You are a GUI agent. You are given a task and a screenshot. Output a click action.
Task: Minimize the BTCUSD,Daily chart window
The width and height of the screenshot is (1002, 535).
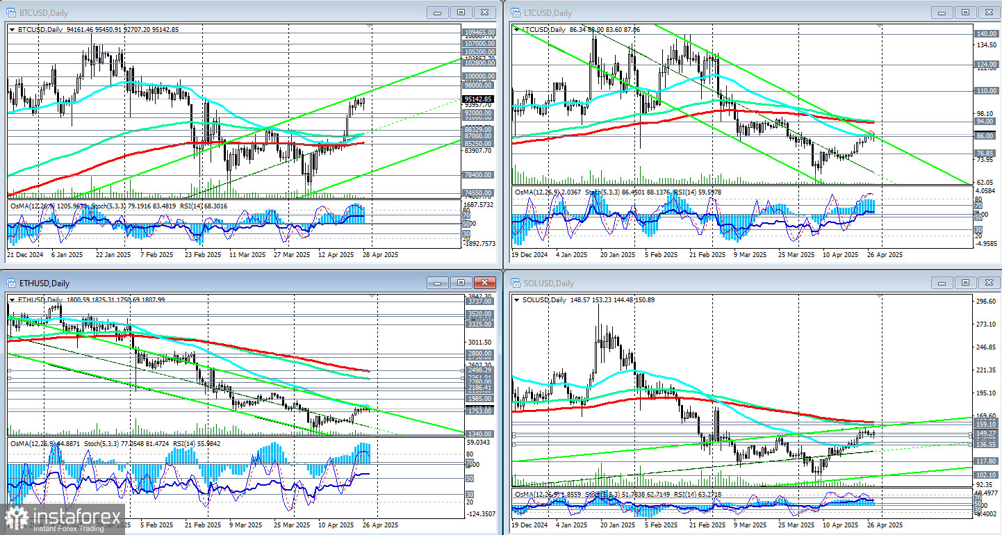tap(437, 13)
